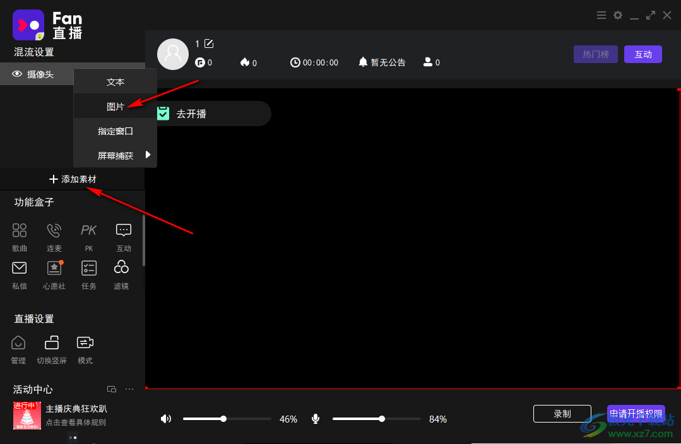Choose 屏幕捕获 screen capture option

tap(115, 155)
